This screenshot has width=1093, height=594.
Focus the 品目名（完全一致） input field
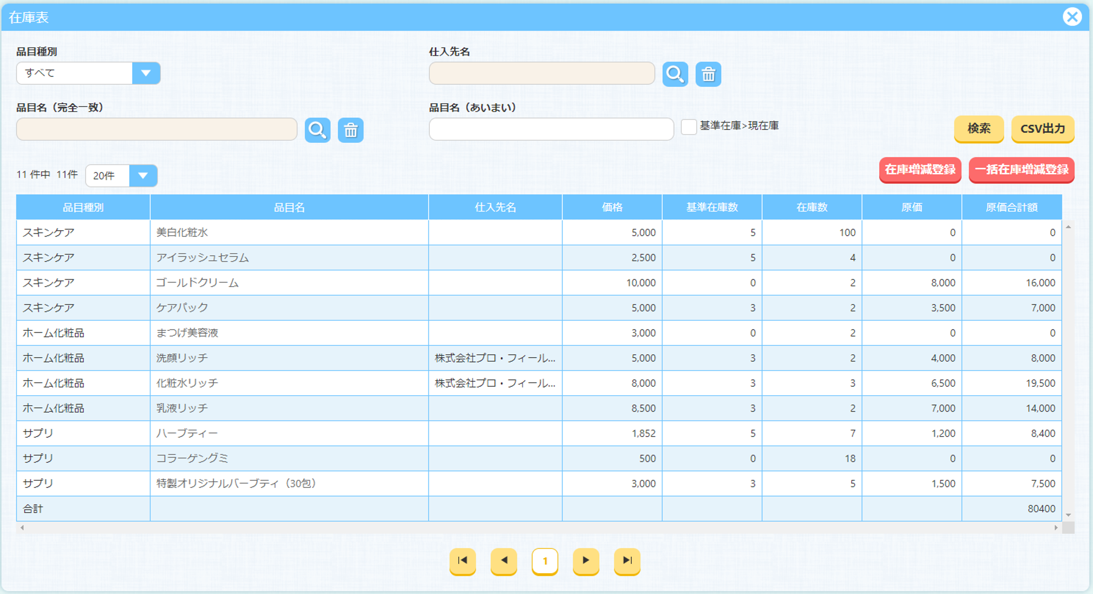click(157, 129)
